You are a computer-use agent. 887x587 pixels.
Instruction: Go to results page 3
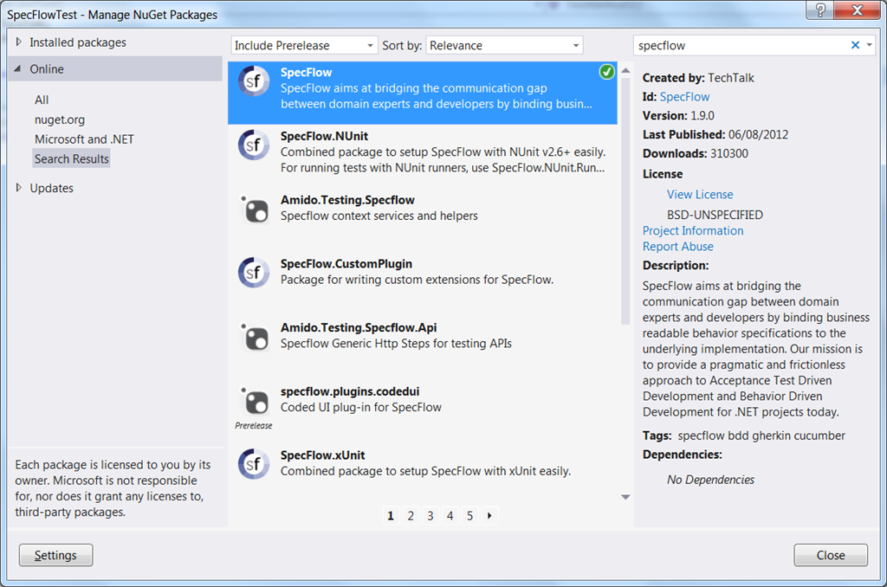pyautogui.click(x=431, y=515)
